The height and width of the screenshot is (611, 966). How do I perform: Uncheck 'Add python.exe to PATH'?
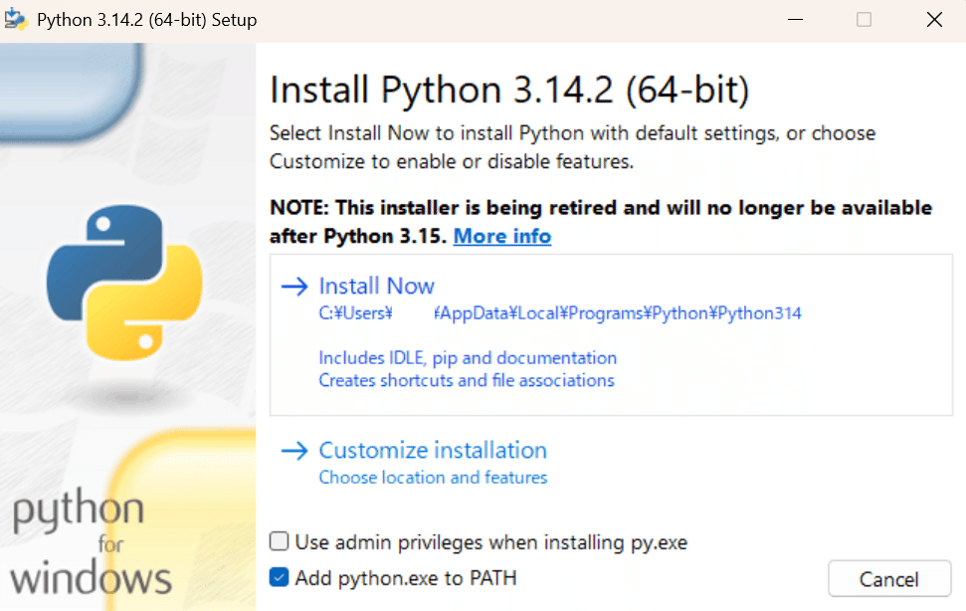pos(278,578)
